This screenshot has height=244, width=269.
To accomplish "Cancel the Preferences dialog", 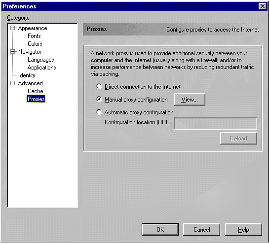I will (x=201, y=229).
